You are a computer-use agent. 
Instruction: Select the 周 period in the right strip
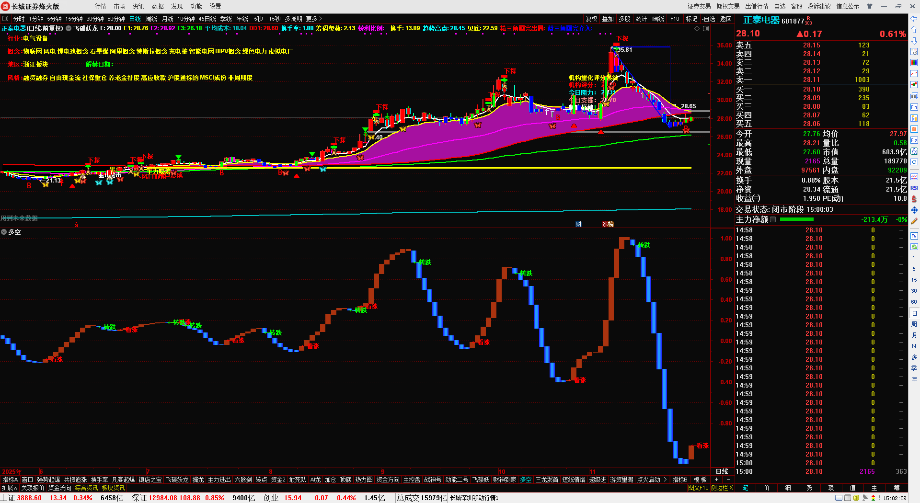914,324
